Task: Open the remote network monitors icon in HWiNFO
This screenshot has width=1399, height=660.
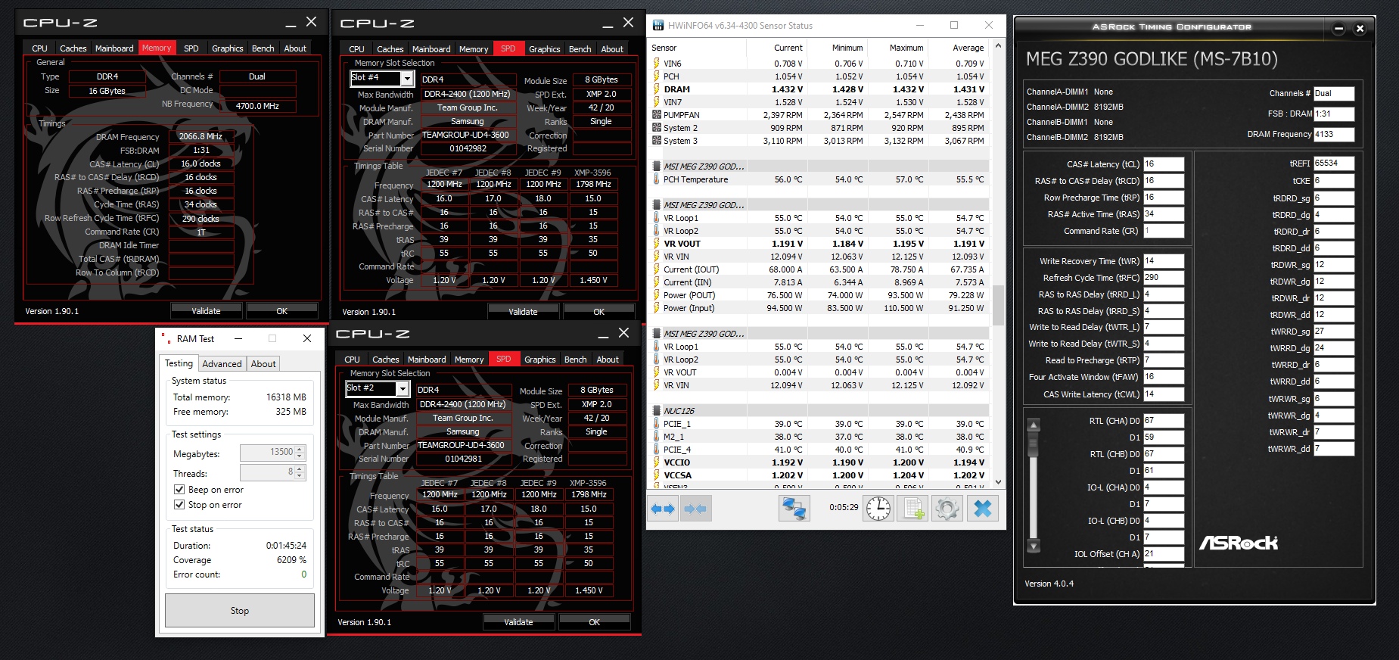Action: 794,509
